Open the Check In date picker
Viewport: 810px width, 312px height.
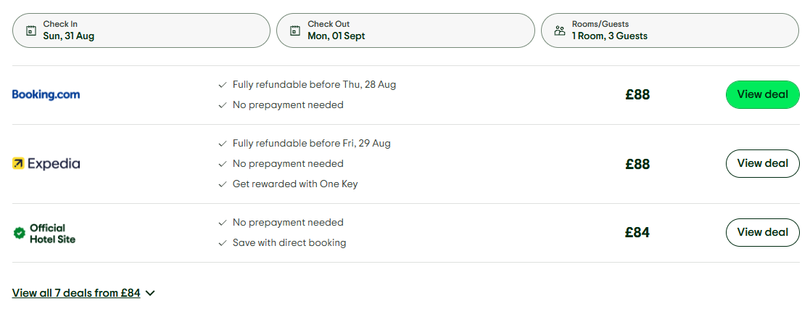coord(141,30)
